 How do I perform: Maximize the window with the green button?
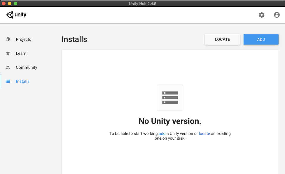point(15,3)
